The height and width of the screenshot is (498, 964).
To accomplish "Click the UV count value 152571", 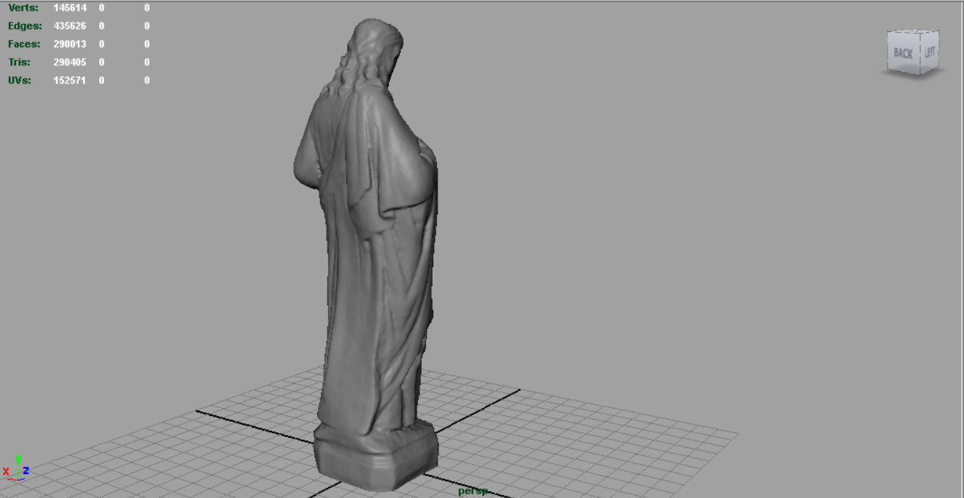I will [x=70, y=81].
